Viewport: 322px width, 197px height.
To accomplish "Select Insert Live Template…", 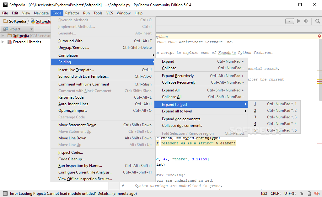I will [x=103, y=70].
